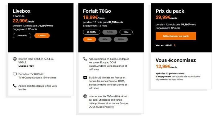Click the SMS/MMS message bubble icon

(85, 78)
